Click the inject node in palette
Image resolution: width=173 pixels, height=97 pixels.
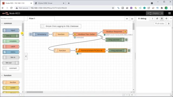(11, 30)
